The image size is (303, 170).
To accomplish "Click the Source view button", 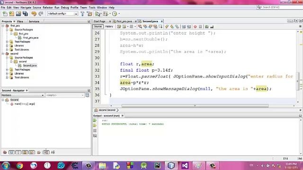I will pyautogui.click(x=98, y=26).
